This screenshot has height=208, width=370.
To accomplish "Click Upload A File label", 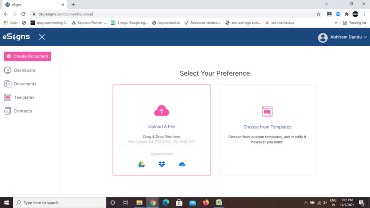I will [x=162, y=126].
